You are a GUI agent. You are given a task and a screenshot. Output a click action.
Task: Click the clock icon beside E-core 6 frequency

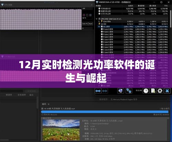tap(102, 44)
